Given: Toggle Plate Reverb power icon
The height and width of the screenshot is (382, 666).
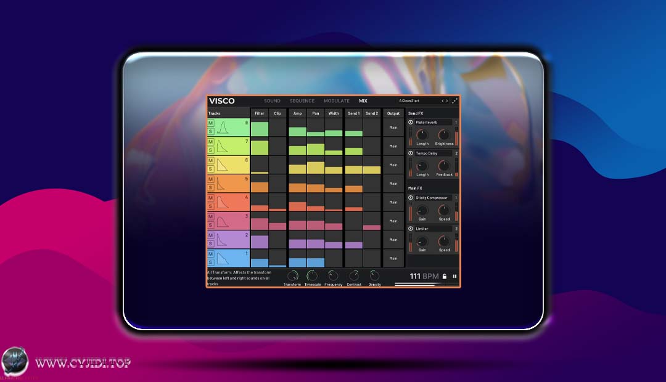Looking at the screenshot, I should click(411, 122).
